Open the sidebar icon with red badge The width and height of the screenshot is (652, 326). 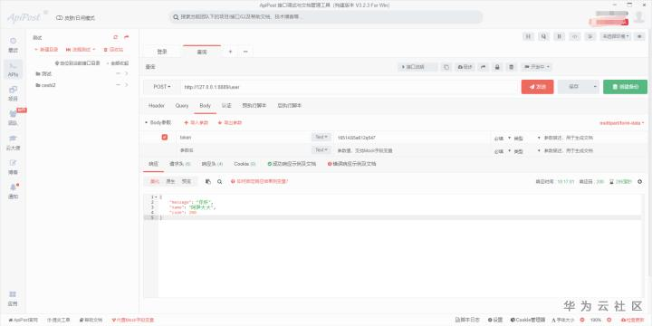13,114
